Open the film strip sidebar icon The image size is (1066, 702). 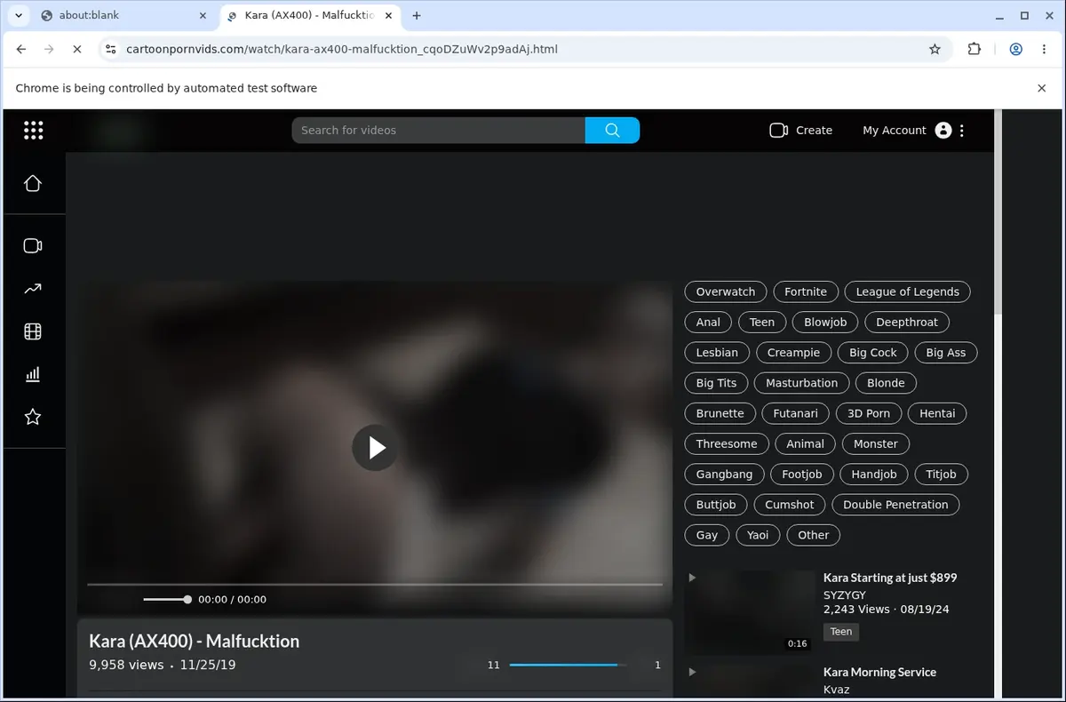point(33,331)
